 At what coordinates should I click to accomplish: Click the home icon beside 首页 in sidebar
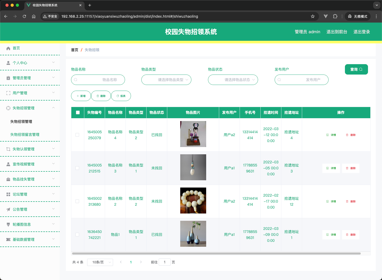pyautogui.click(x=8, y=48)
